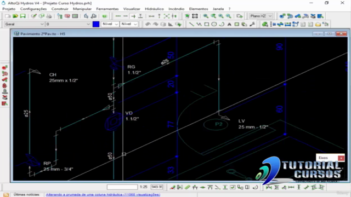Open the Visualizar menu

click(132, 9)
